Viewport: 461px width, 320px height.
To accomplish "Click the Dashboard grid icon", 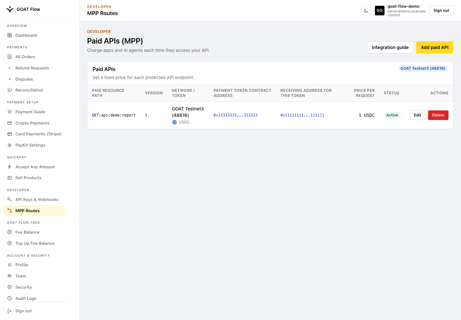I will (x=10, y=35).
